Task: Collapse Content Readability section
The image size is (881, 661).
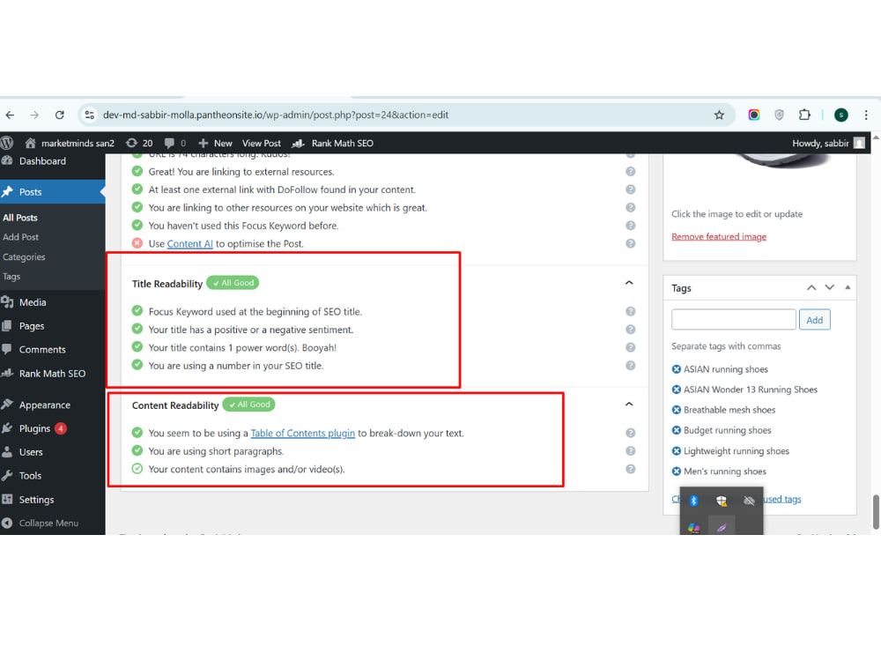Action: point(629,405)
